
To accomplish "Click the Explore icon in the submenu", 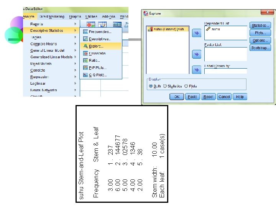I will tap(85, 46).
